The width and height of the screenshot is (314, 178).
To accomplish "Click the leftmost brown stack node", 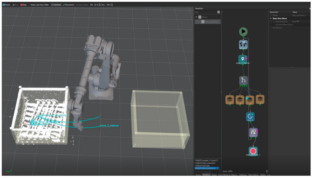I will 230,99.
